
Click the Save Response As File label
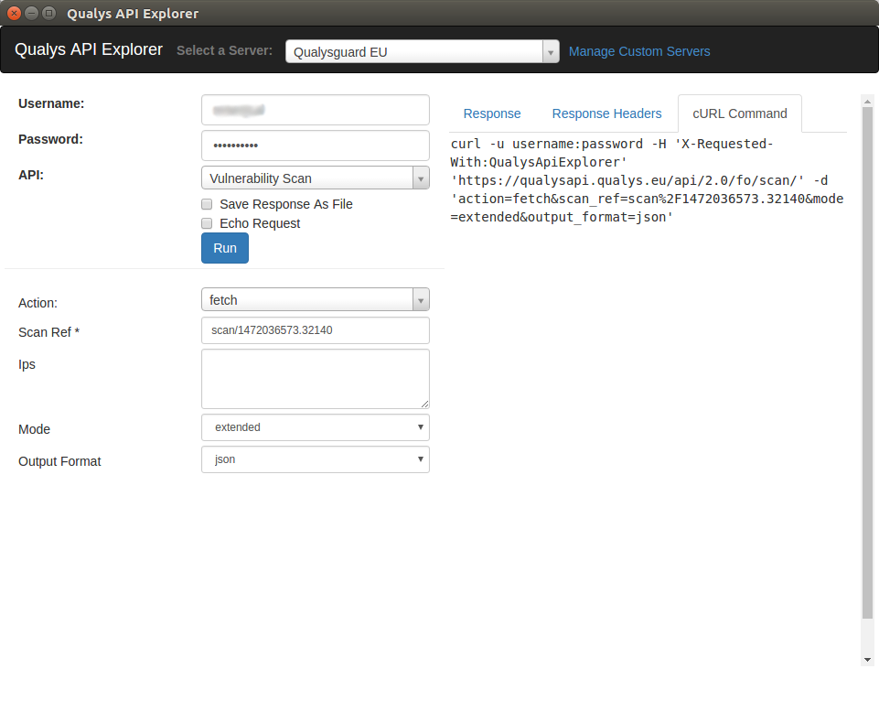[286, 204]
